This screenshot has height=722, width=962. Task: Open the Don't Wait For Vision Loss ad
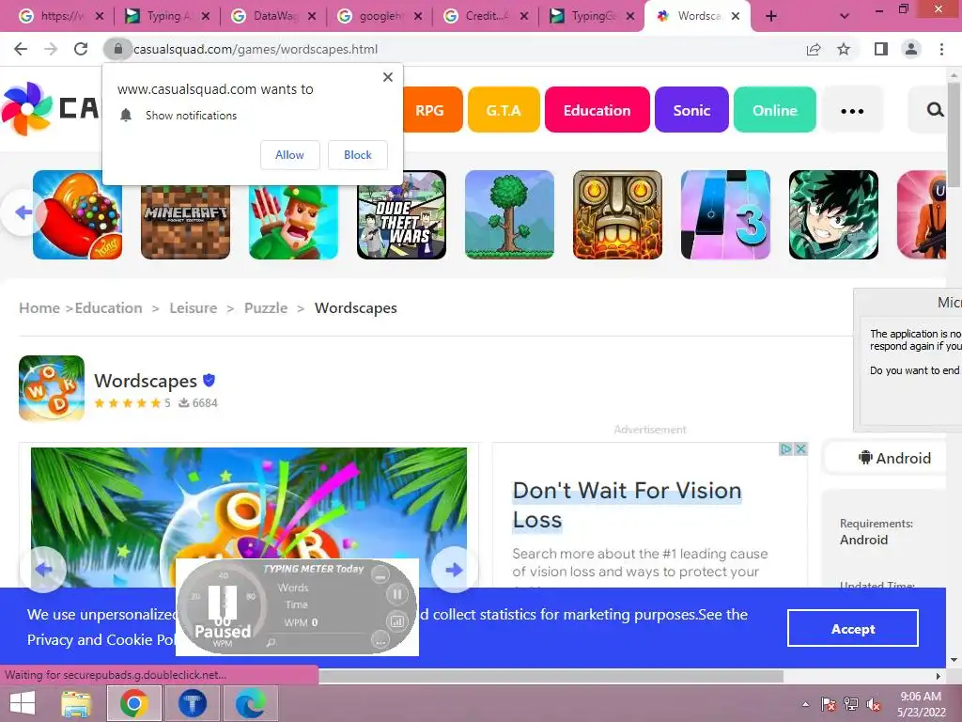point(627,505)
